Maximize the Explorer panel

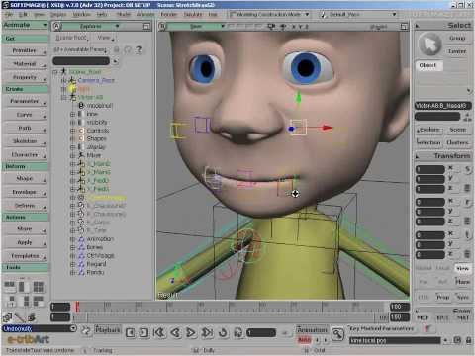tap(146, 27)
